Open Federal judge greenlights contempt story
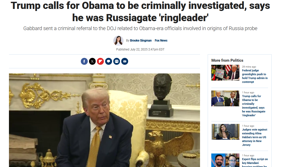This screenshot has width=287, height=167. [x=255, y=76]
